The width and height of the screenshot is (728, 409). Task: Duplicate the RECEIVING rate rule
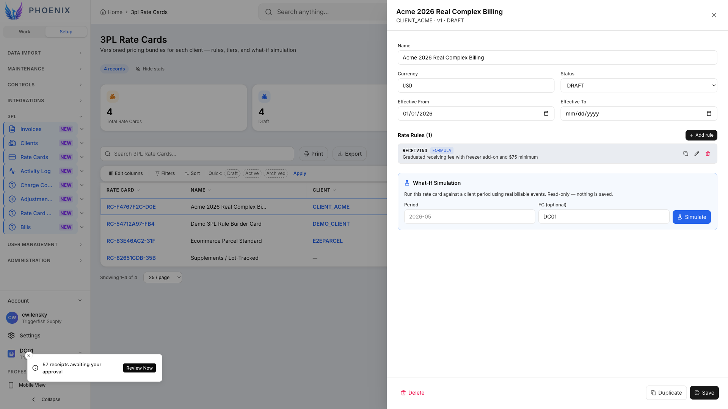tap(686, 154)
